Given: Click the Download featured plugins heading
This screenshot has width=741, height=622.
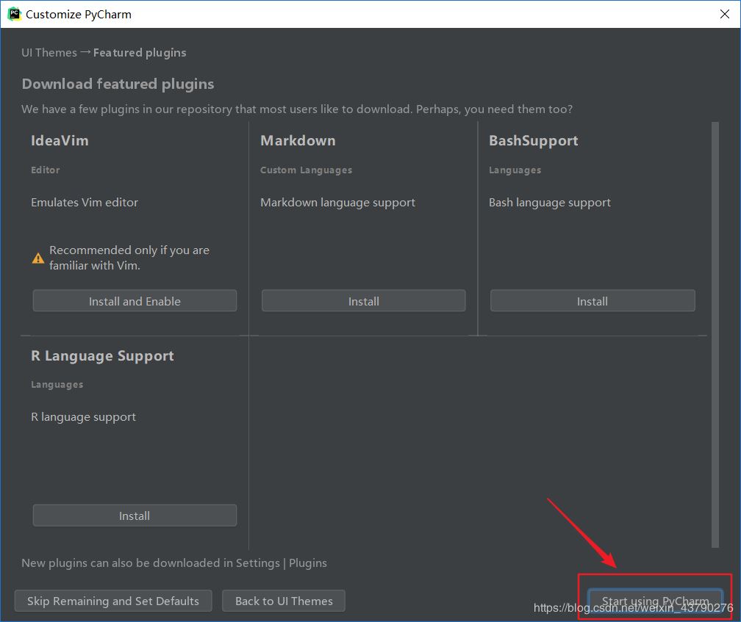Looking at the screenshot, I should pyautogui.click(x=118, y=84).
